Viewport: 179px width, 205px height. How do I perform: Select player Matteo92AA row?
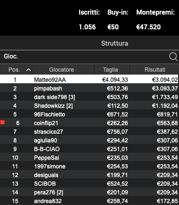[x=89, y=79]
